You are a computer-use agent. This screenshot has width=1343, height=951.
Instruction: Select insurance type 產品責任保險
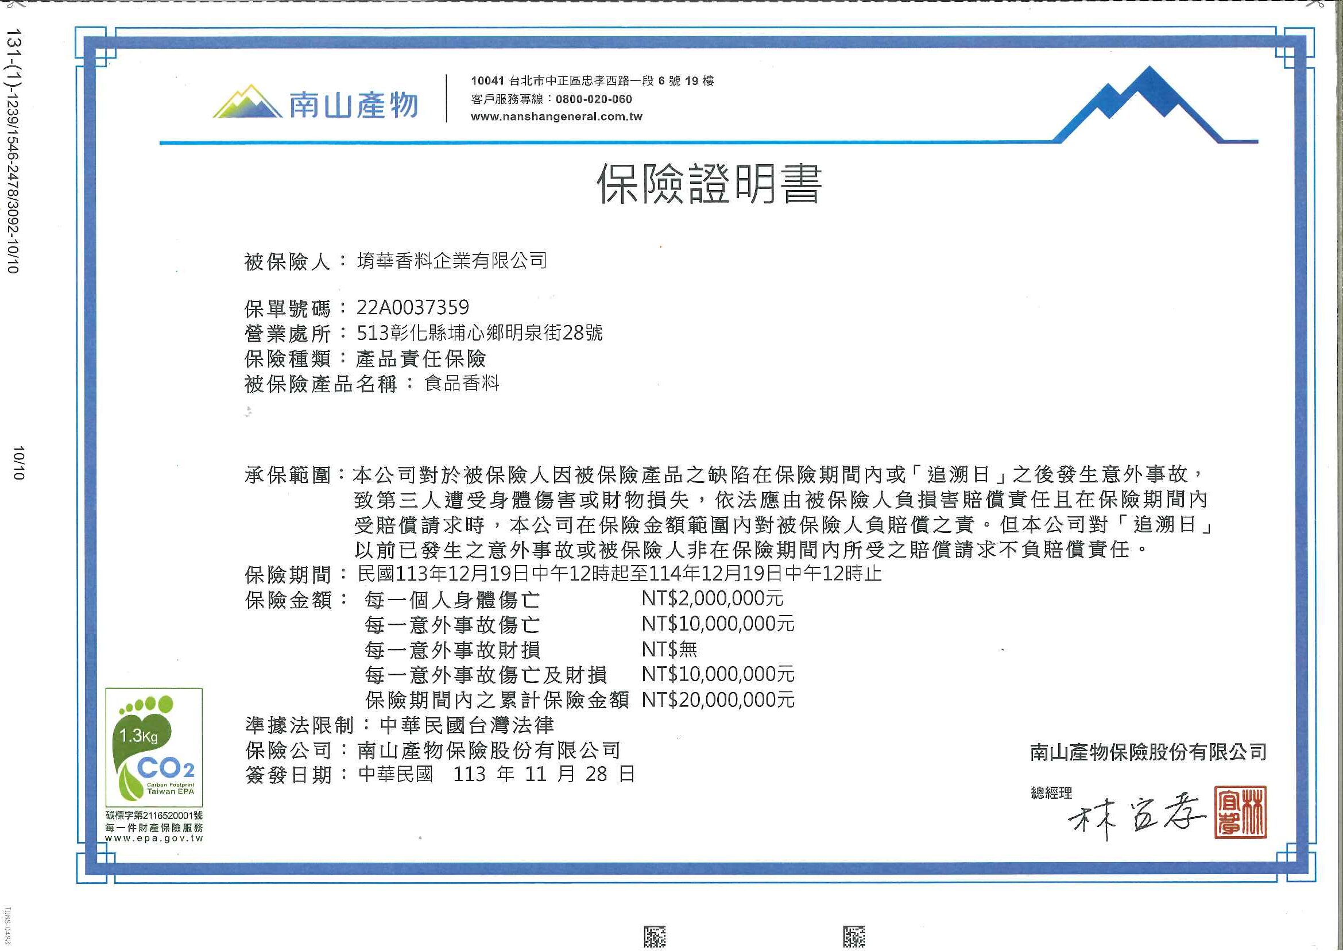(x=421, y=358)
